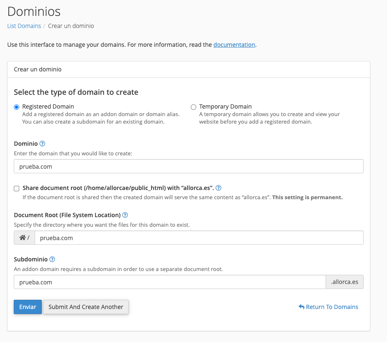Enable the Share document root checkbox
Viewport: 387px width, 342px height.
17,188
